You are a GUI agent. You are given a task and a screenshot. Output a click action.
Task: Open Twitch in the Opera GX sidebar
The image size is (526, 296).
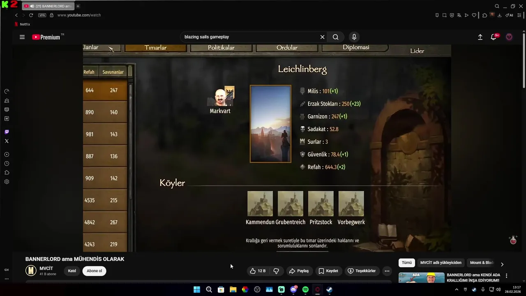(x=7, y=132)
